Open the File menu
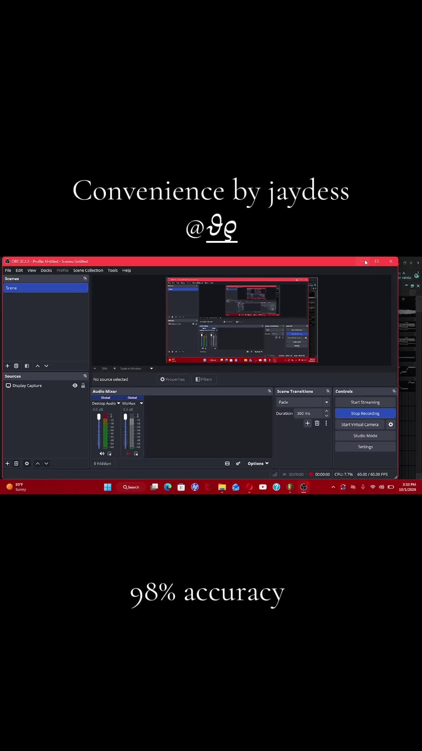 tap(8, 270)
